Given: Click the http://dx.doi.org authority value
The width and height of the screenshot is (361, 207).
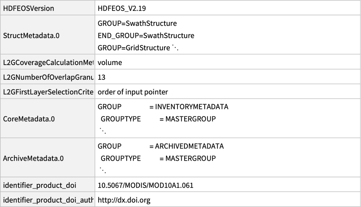Looking at the screenshot, I should [x=124, y=200].
